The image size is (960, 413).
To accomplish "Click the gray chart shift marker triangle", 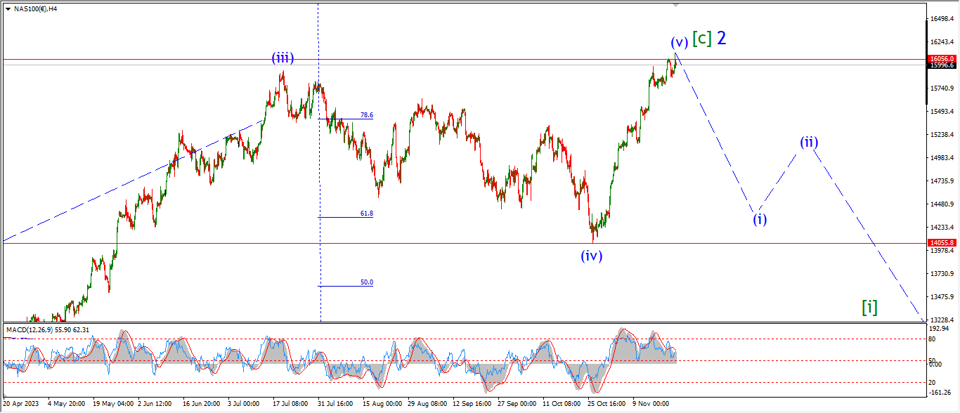I will point(676,4).
